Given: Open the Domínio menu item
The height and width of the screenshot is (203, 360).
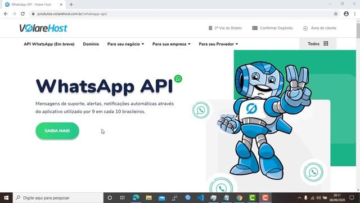Looking at the screenshot, I should point(91,44).
